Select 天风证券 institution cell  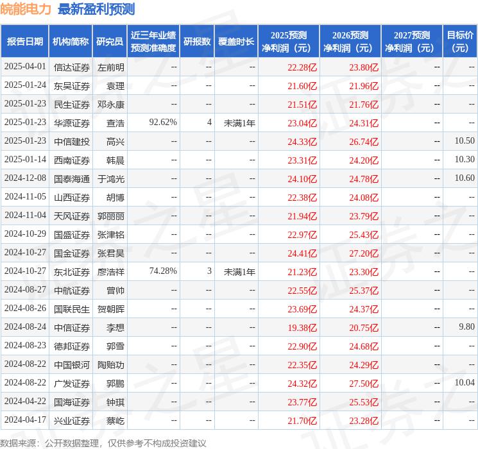[x=72, y=216]
